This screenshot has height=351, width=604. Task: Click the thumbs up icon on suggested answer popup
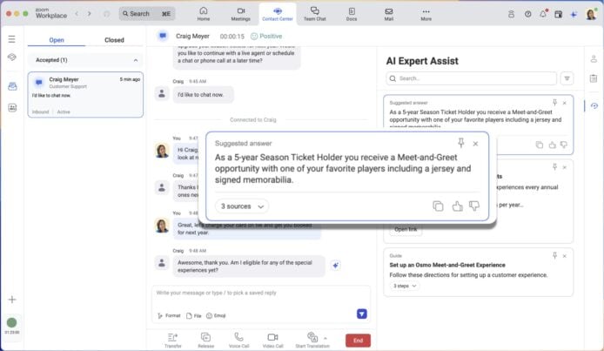[457, 206]
